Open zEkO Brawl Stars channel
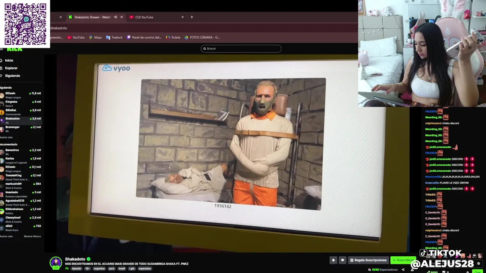The width and height of the screenshot is (486, 273). pos(21,228)
